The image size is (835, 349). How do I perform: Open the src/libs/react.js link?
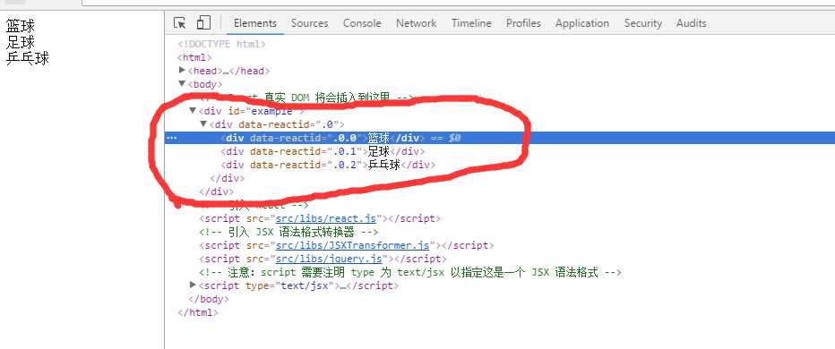click(326, 218)
